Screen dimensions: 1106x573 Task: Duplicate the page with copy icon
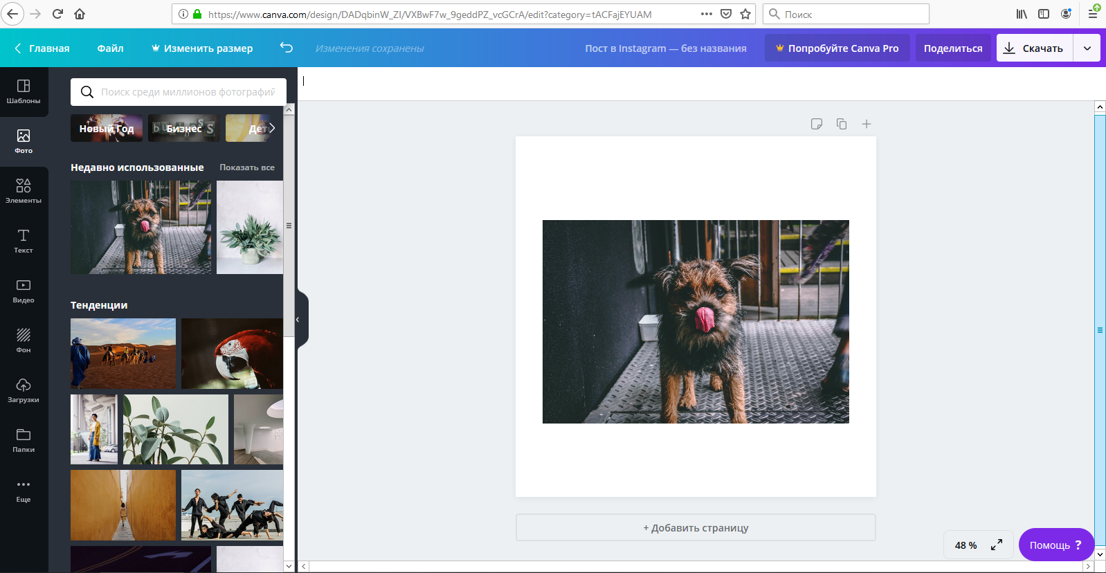pos(842,124)
